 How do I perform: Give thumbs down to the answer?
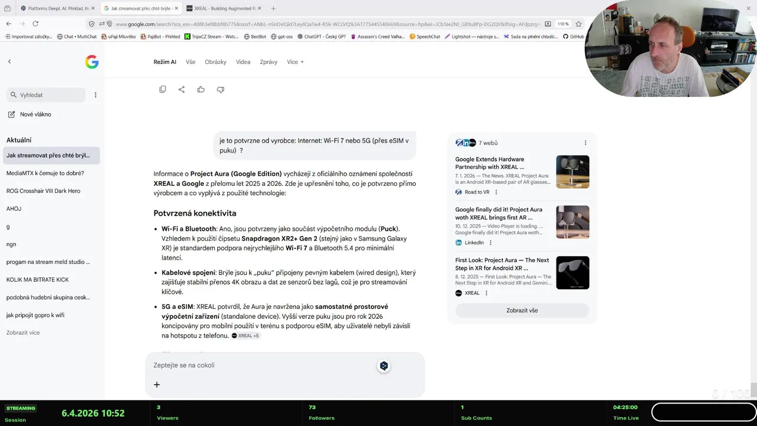tap(221, 89)
